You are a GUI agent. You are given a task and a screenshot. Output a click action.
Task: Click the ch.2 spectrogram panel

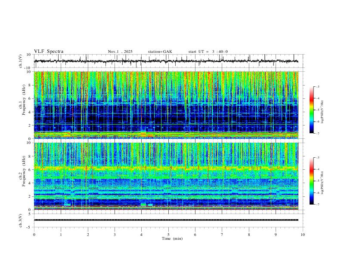[166, 176]
